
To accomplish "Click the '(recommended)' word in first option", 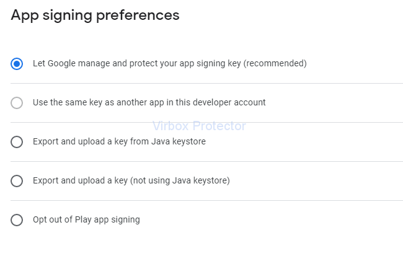I will coord(277,63).
